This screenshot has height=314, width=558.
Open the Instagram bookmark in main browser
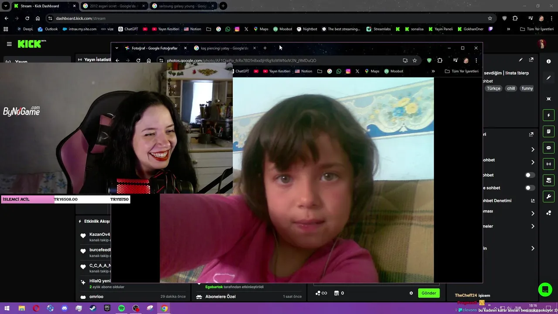237,29
